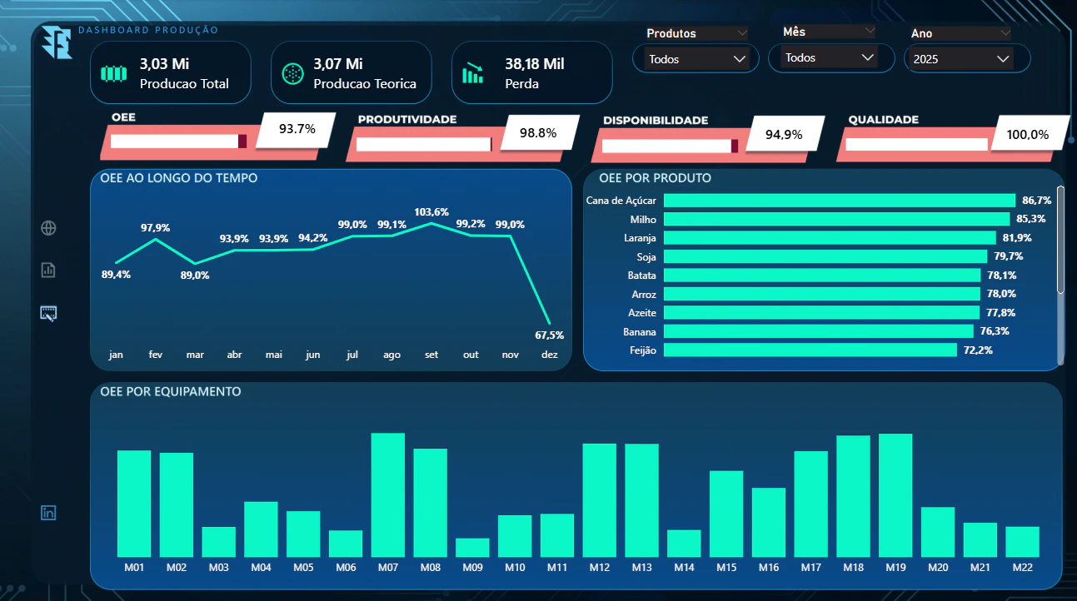The height and width of the screenshot is (601, 1077).
Task: Click the M19 equipment bar
Action: (895, 495)
